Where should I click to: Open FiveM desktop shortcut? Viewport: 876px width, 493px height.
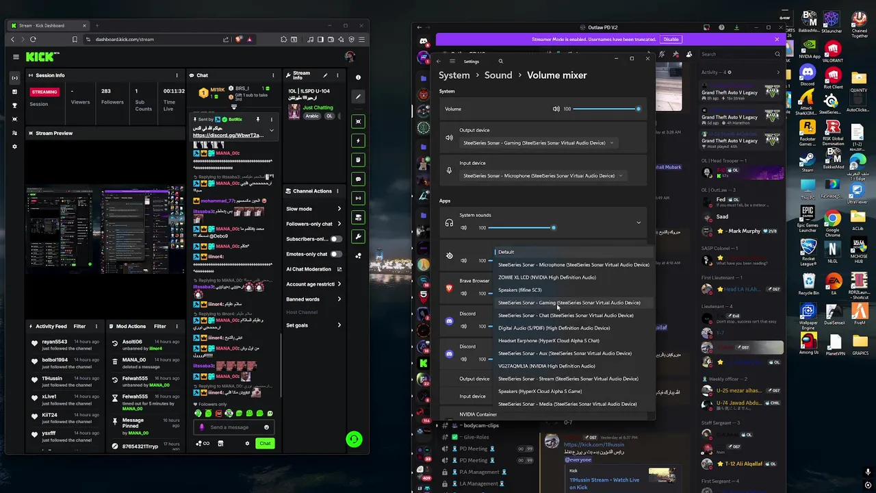click(860, 314)
